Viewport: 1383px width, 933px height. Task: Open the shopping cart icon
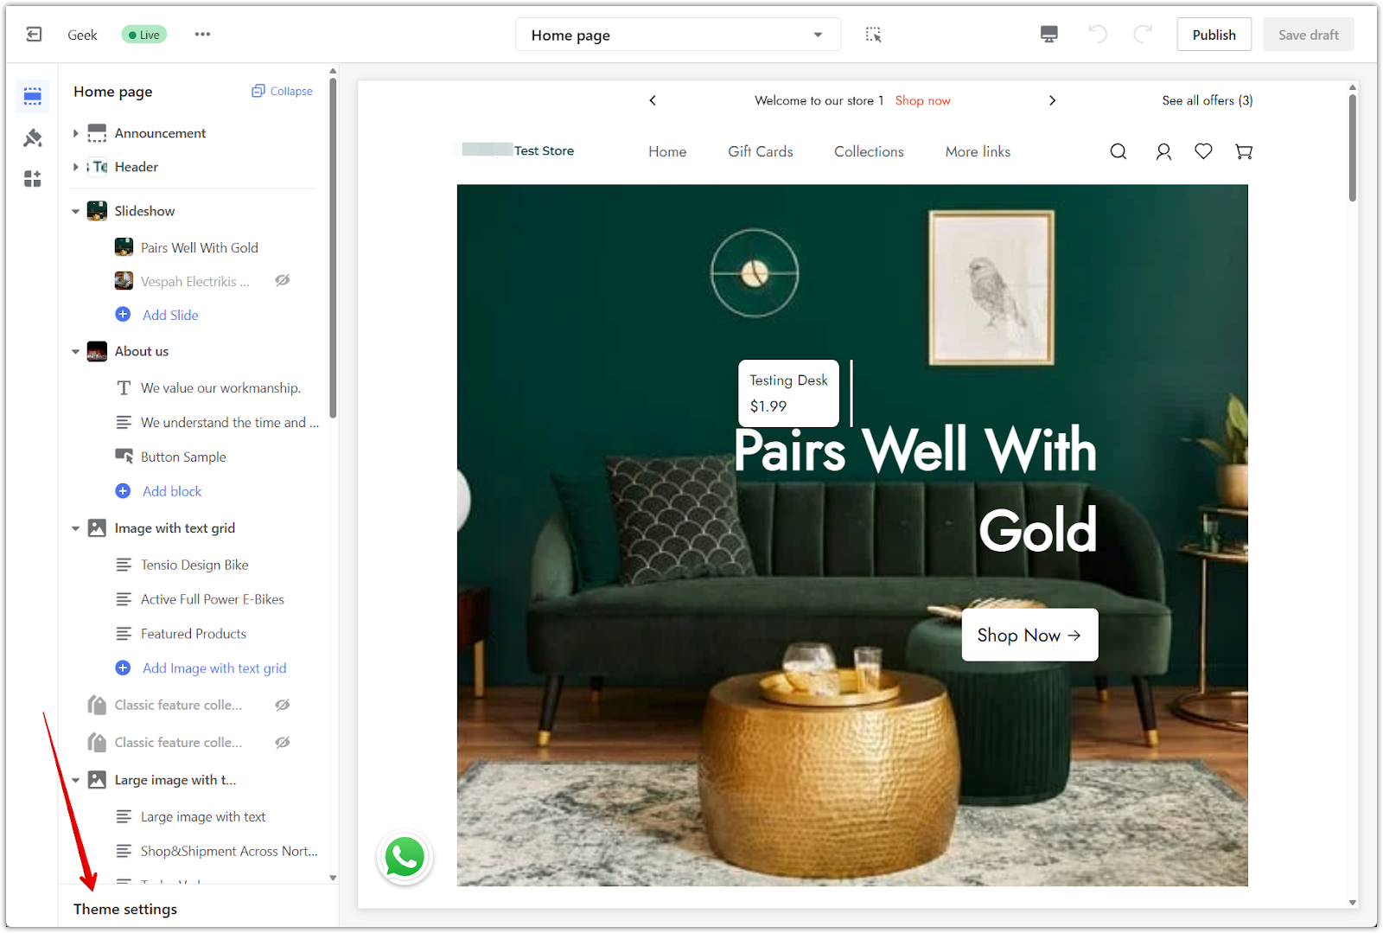pos(1244,151)
